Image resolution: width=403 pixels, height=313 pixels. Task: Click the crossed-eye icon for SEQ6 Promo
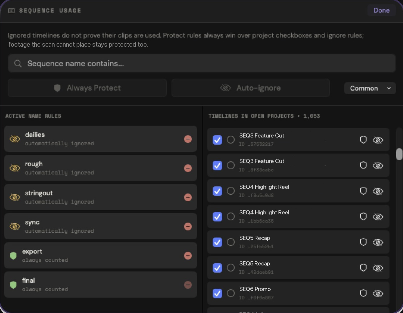click(378, 294)
